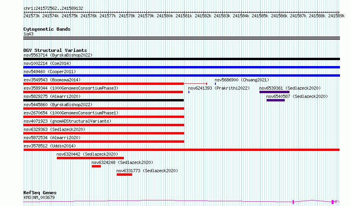
Task: Open the KMO|NM_003679 gene label
Action: click(39, 197)
